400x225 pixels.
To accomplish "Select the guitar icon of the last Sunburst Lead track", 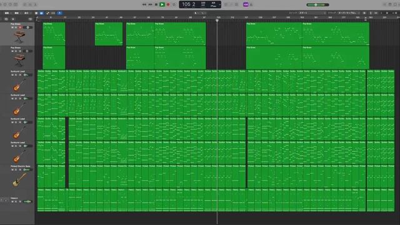I will pyautogui.click(x=19, y=156).
